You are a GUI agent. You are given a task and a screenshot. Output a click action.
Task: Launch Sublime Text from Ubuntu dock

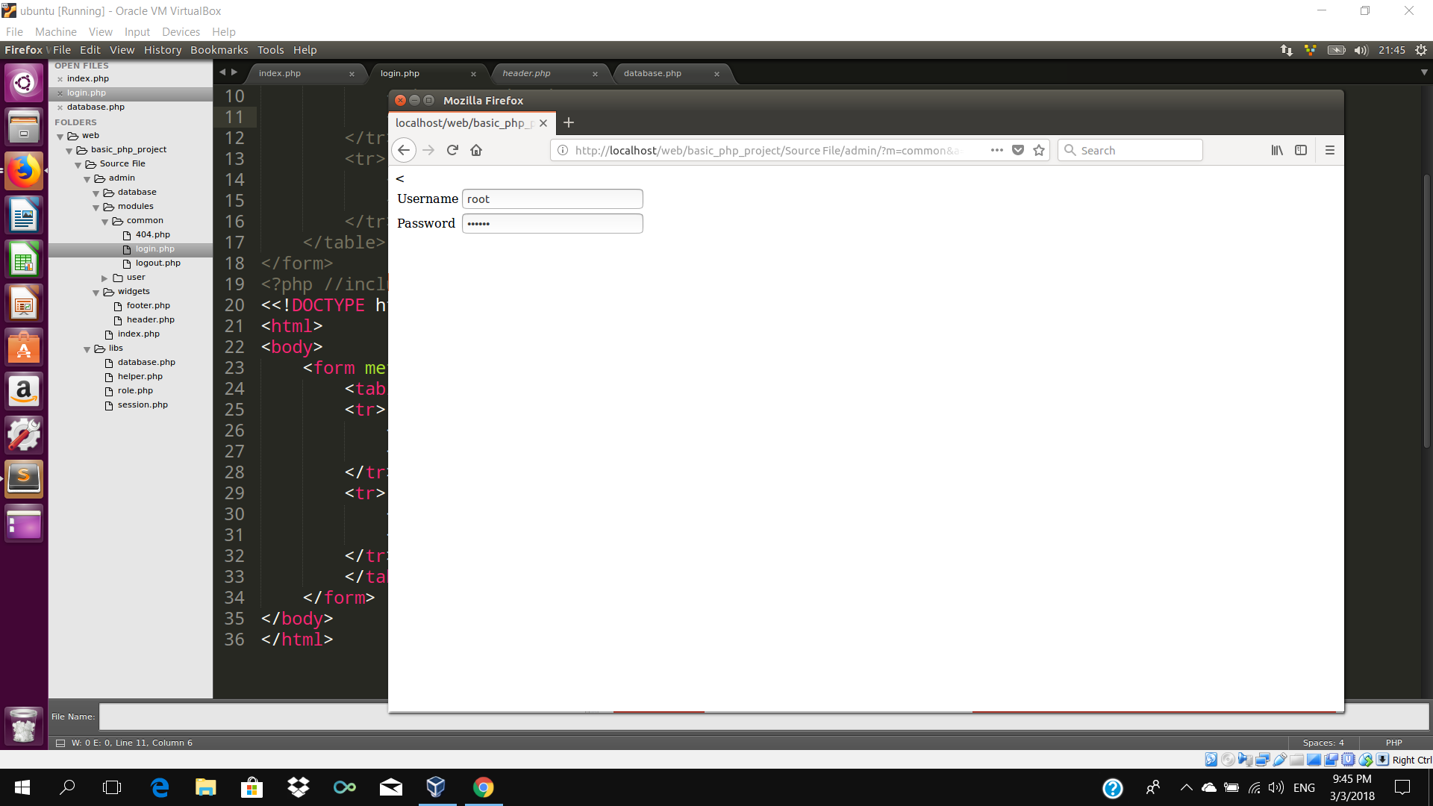tap(24, 478)
